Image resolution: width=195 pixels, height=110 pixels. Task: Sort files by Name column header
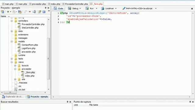pyautogui.click(x=3, y=16)
